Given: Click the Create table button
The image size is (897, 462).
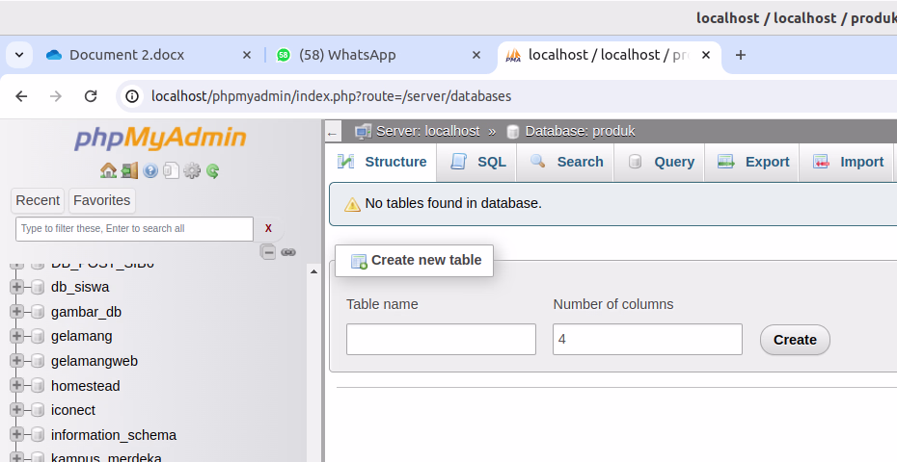Looking at the screenshot, I should (x=795, y=340).
